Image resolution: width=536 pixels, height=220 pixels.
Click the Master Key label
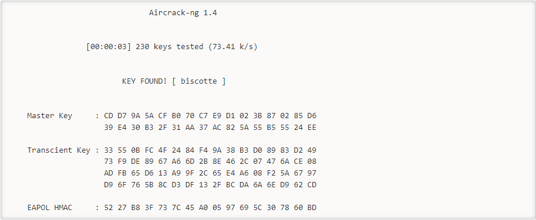(x=49, y=116)
